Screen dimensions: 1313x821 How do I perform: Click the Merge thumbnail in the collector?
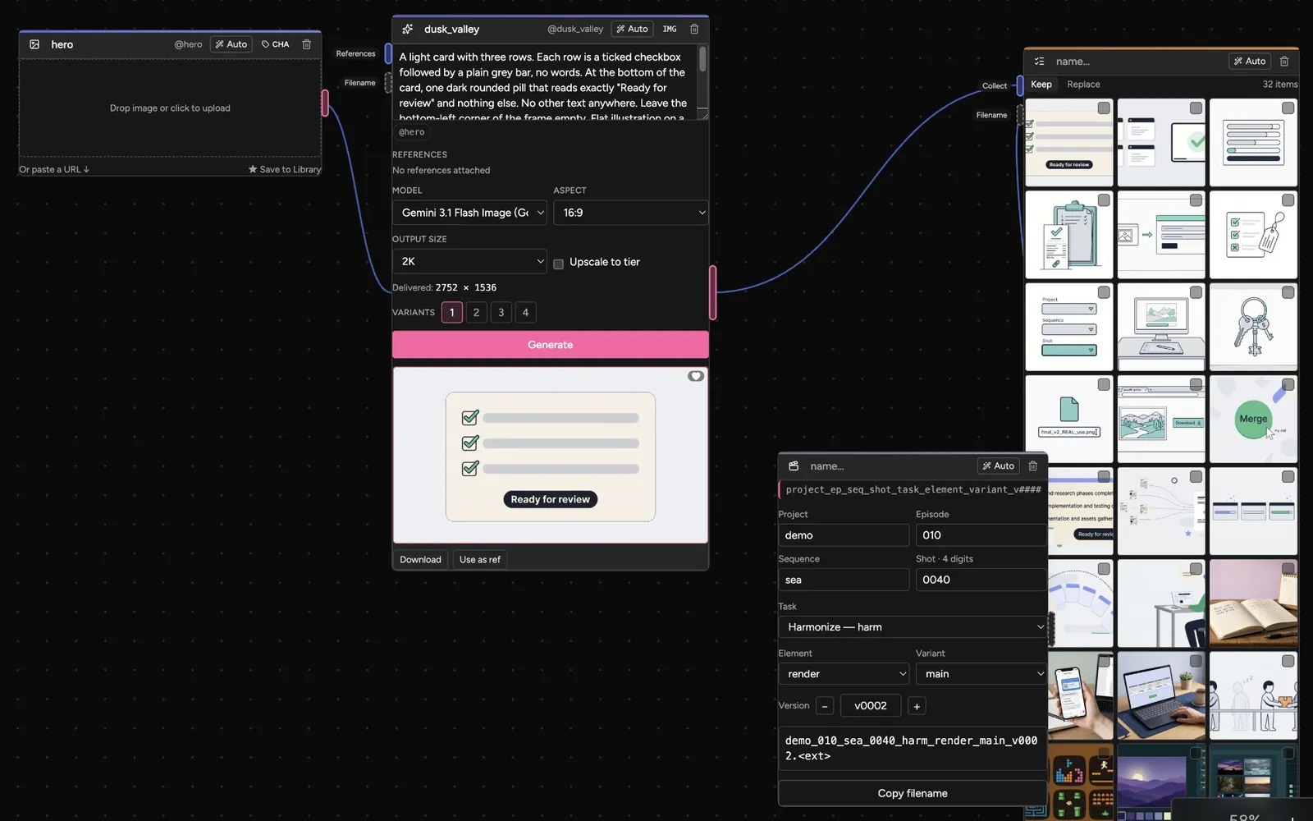[1254, 420]
